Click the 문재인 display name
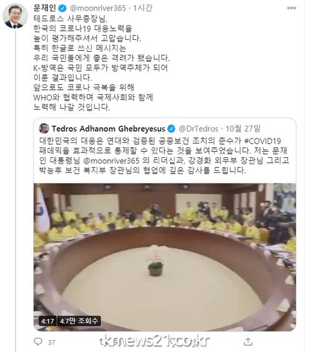The width and height of the screenshot is (312, 352). point(45,8)
